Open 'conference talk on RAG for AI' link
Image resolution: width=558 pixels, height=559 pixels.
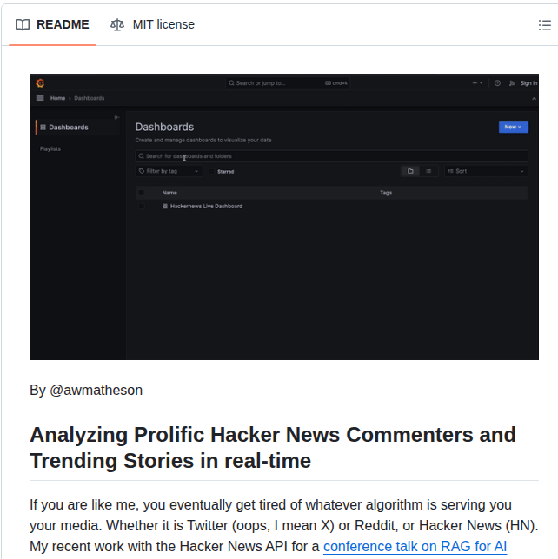pos(415,546)
